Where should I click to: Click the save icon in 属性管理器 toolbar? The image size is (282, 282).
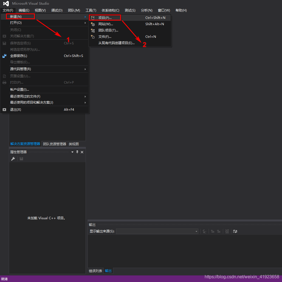pyautogui.click(x=21, y=159)
